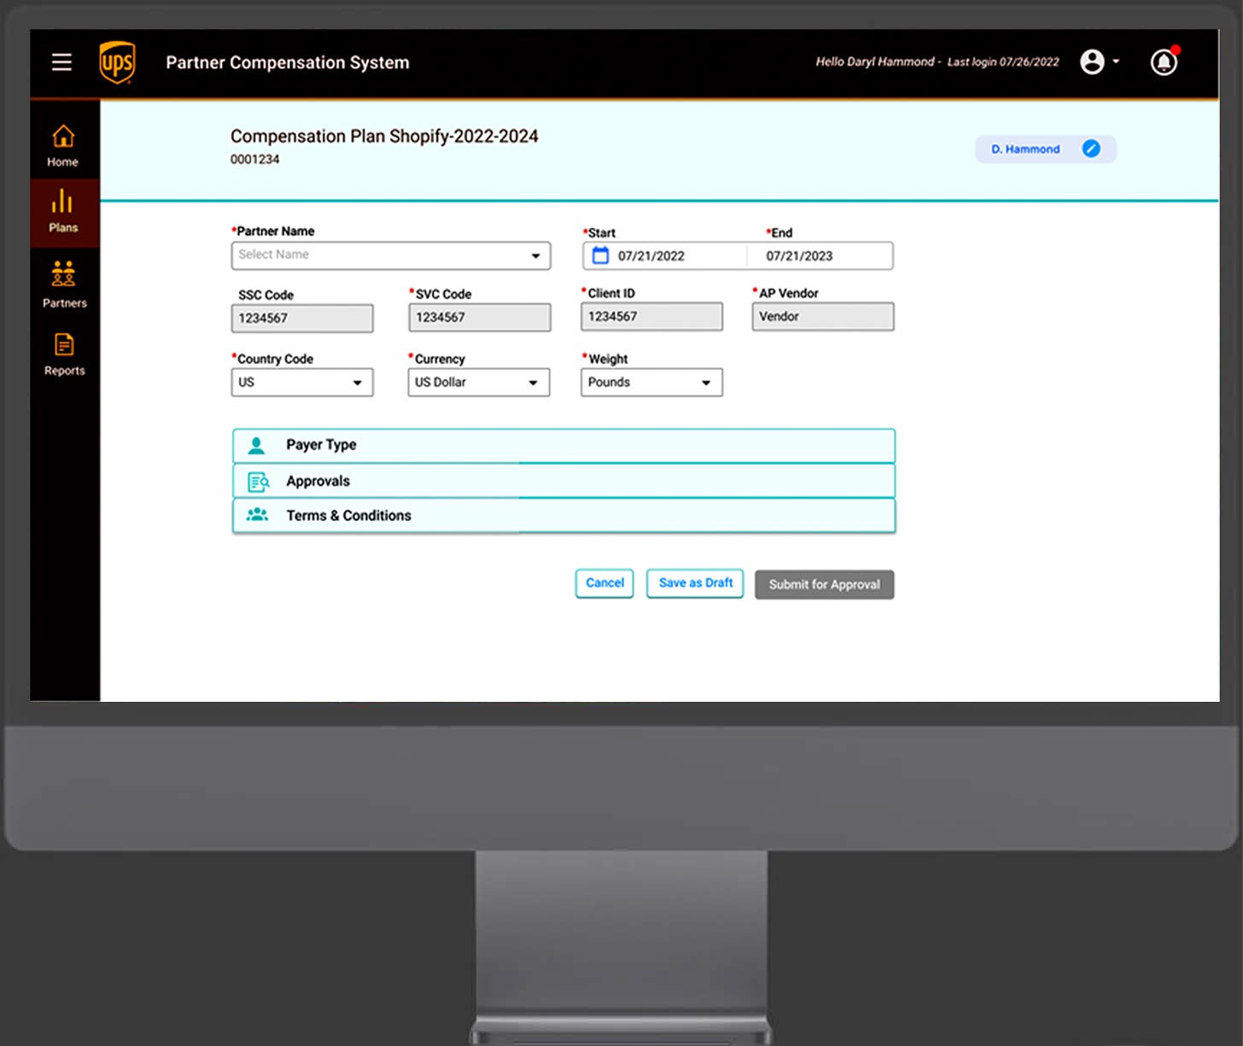Click the Client ID input field

(652, 317)
